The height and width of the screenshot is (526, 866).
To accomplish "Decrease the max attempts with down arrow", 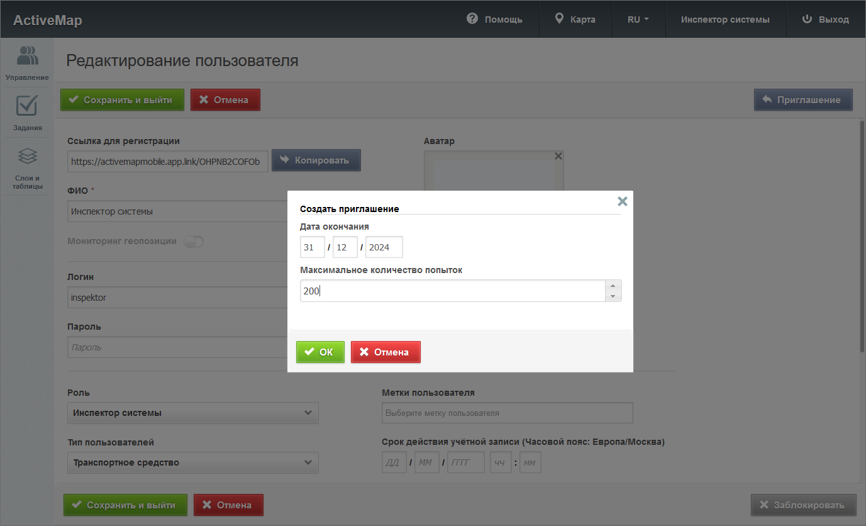I will (613, 296).
